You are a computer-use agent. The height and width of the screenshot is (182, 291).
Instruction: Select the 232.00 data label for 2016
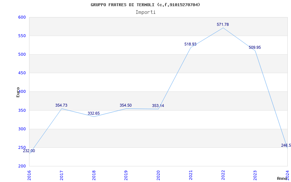click(x=29, y=151)
